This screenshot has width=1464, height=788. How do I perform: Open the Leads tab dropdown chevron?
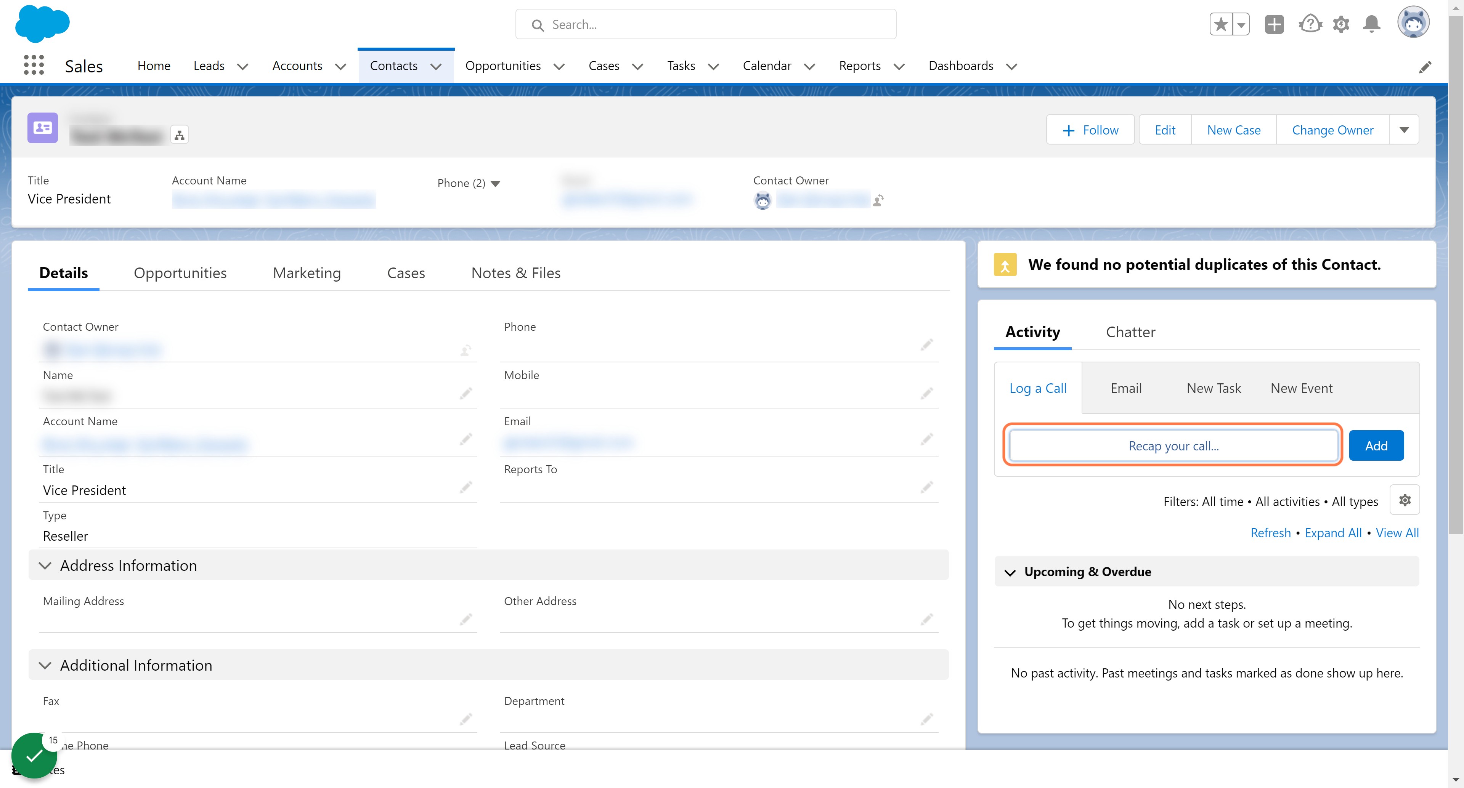(x=243, y=67)
